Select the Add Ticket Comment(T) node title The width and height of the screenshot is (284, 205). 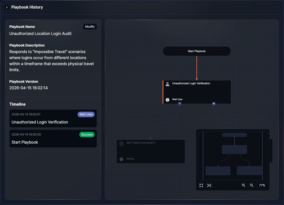pos(140,143)
